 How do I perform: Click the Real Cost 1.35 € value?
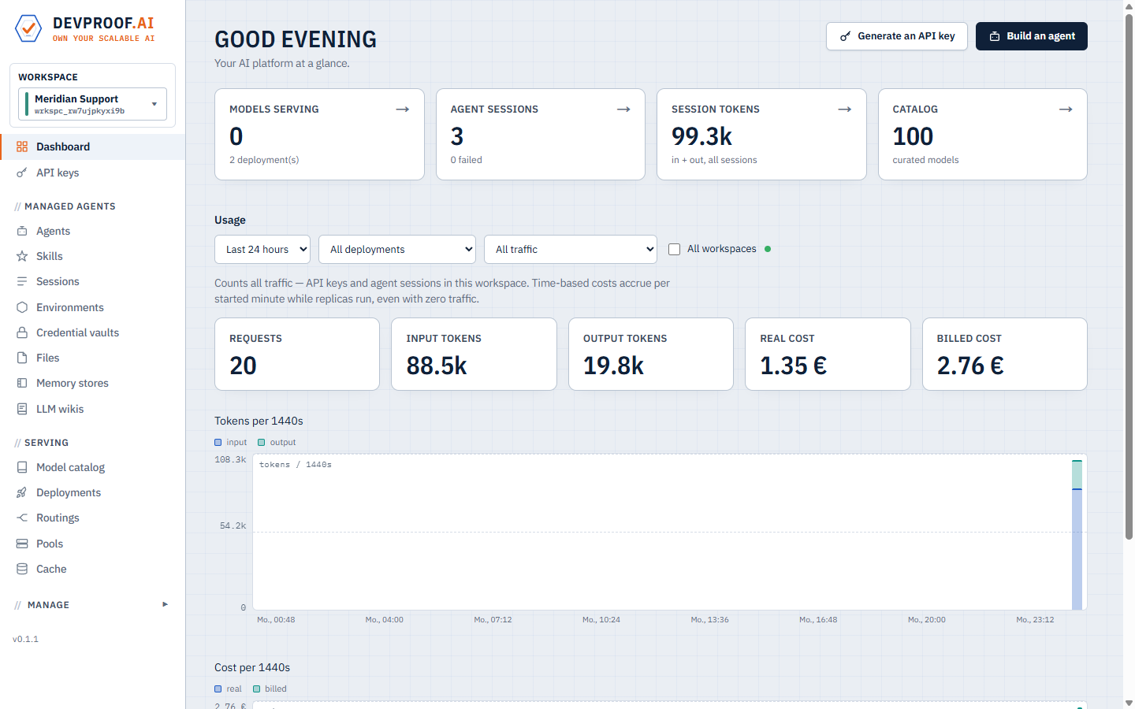click(794, 366)
